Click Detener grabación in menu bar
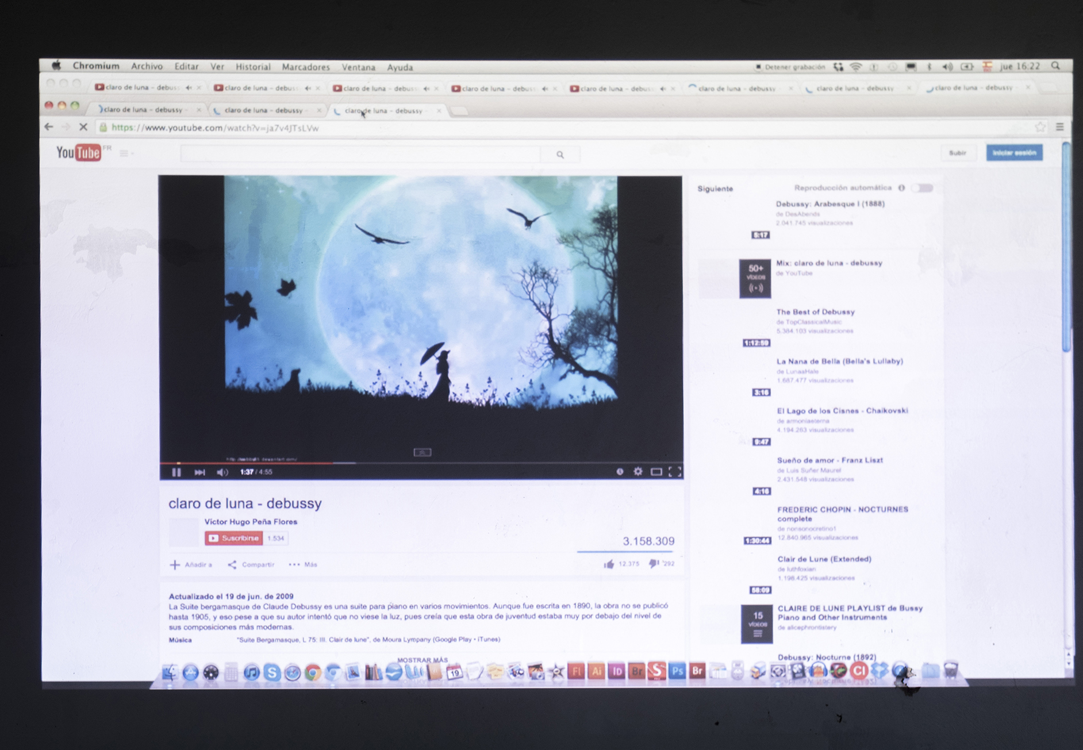This screenshot has height=750, width=1083. point(789,67)
